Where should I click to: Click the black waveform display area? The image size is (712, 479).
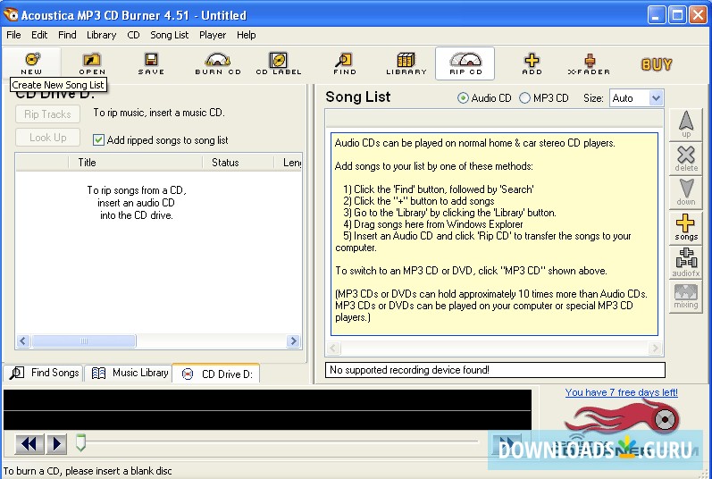click(267, 409)
